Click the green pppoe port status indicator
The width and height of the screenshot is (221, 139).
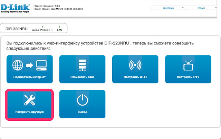pyautogui.click(x=42, y=27)
